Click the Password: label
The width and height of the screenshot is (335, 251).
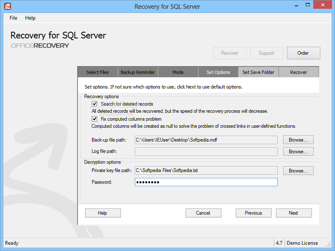102,182
